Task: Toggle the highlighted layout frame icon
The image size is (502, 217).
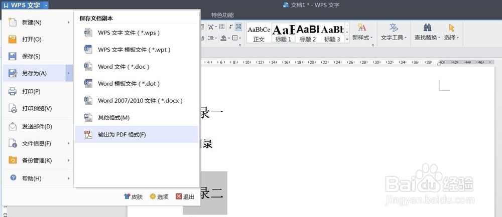Action: 238,27
